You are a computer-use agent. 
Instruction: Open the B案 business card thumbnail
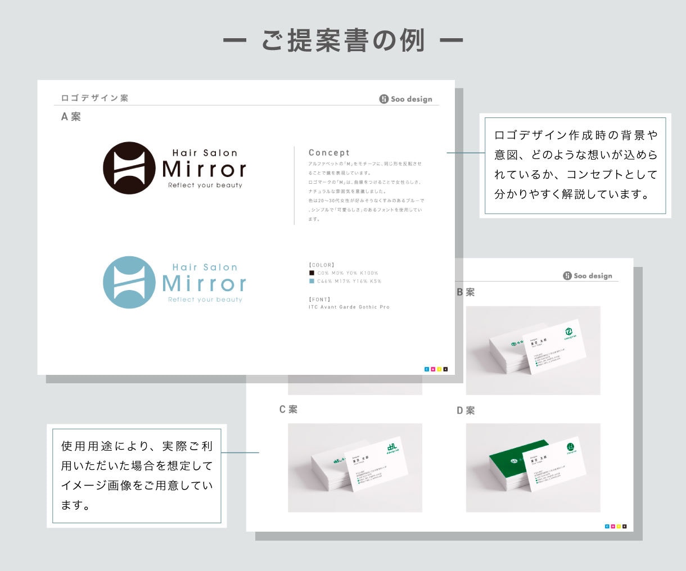(x=533, y=351)
